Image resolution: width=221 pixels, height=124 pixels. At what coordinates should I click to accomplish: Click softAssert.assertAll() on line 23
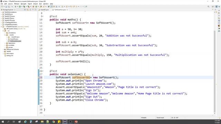click(x=73, y=61)
